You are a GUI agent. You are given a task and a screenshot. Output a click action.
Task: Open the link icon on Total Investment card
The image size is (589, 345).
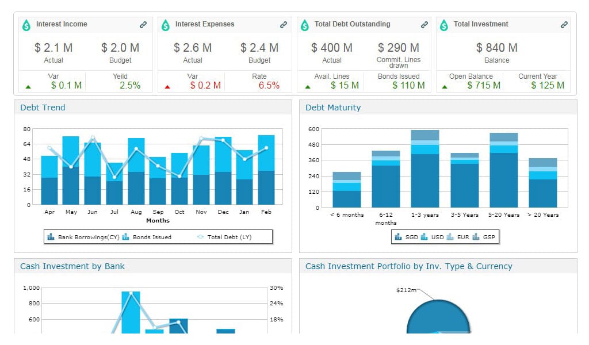pyautogui.click(x=564, y=25)
